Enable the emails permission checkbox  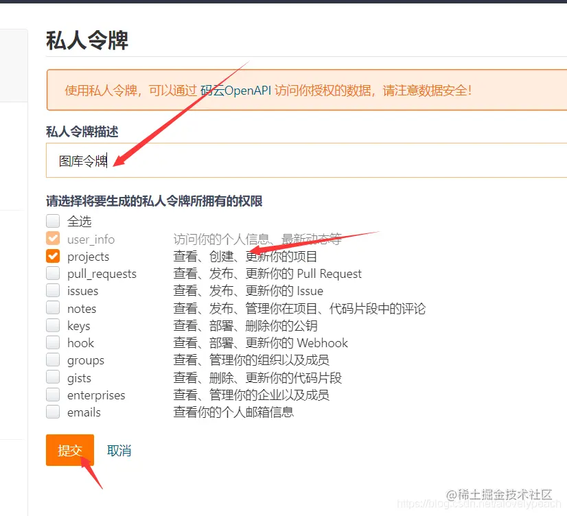pyautogui.click(x=53, y=412)
